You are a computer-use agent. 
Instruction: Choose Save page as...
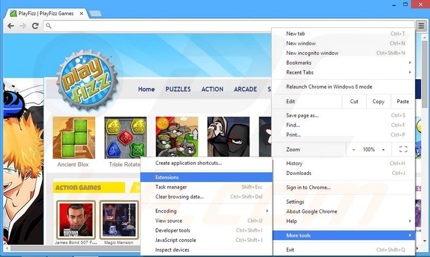click(343, 116)
